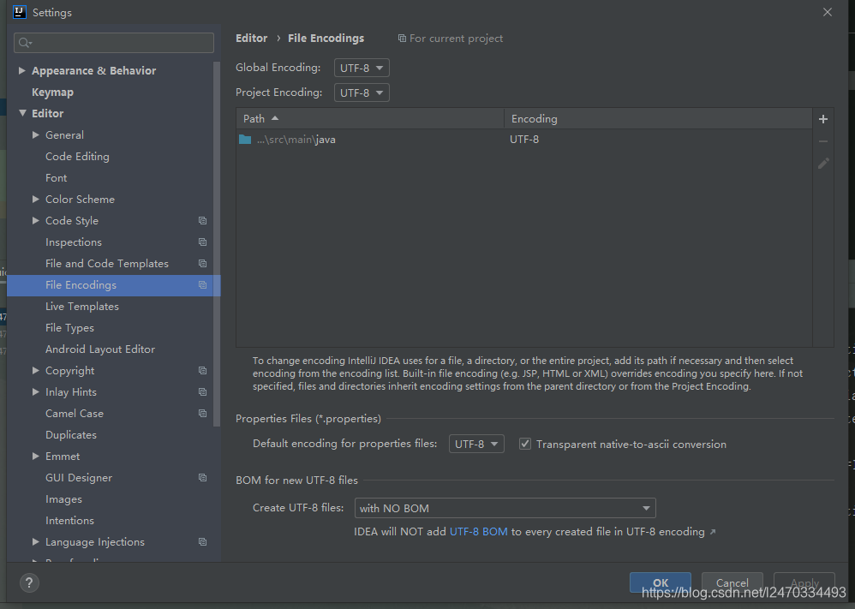Click UTF-8 encoding cell for java path
The image size is (855, 609).
point(524,140)
